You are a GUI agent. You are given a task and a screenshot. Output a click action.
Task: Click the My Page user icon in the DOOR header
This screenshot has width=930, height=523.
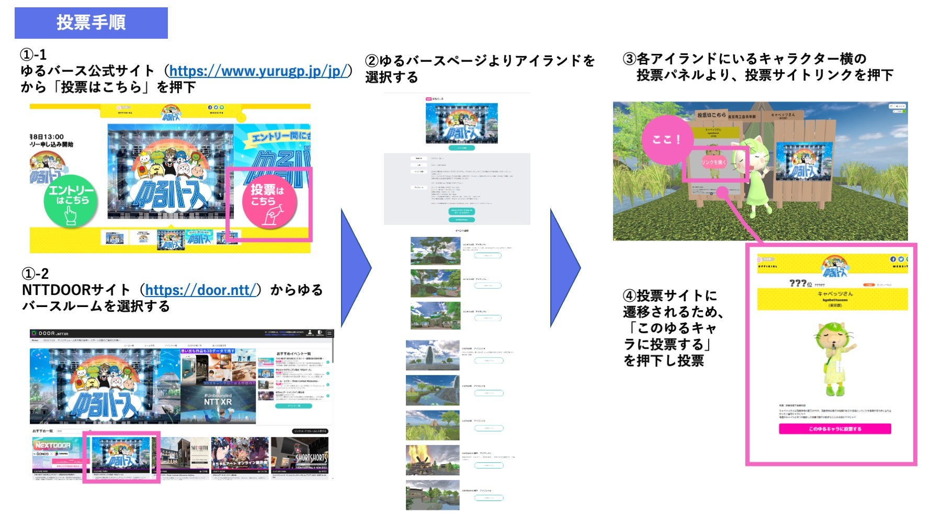click(x=310, y=333)
